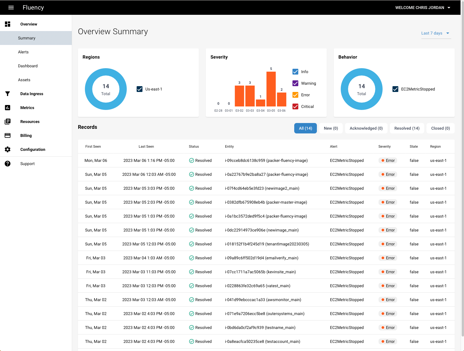Sort by Severity column header
464x351 pixels.
point(384,146)
